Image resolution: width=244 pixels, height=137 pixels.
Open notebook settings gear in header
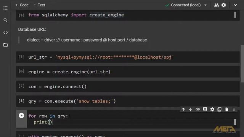click(x=224, y=5)
